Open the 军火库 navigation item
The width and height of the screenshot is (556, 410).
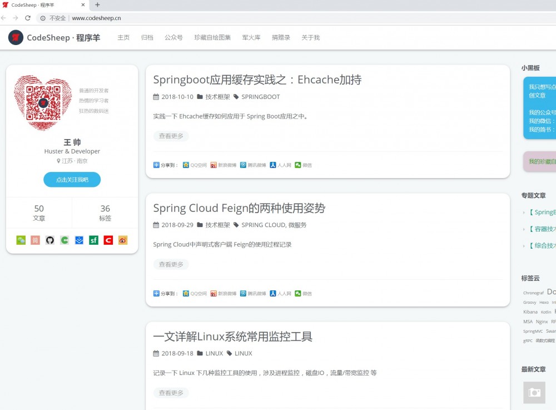click(x=251, y=38)
